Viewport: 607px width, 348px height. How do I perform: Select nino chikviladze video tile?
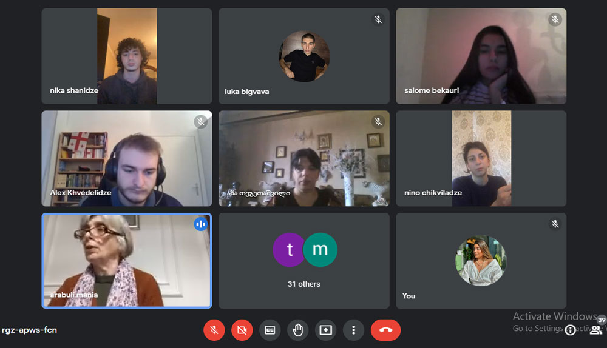tap(481, 158)
